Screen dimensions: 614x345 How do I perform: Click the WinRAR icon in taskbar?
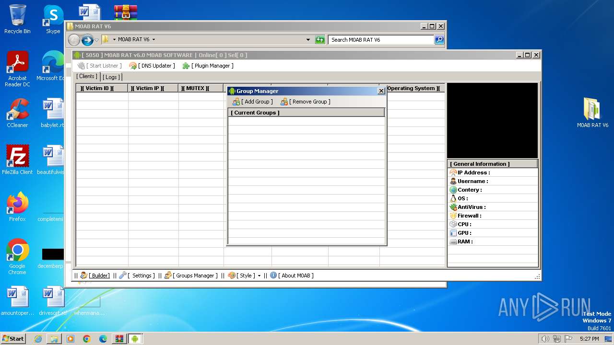(x=119, y=339)
